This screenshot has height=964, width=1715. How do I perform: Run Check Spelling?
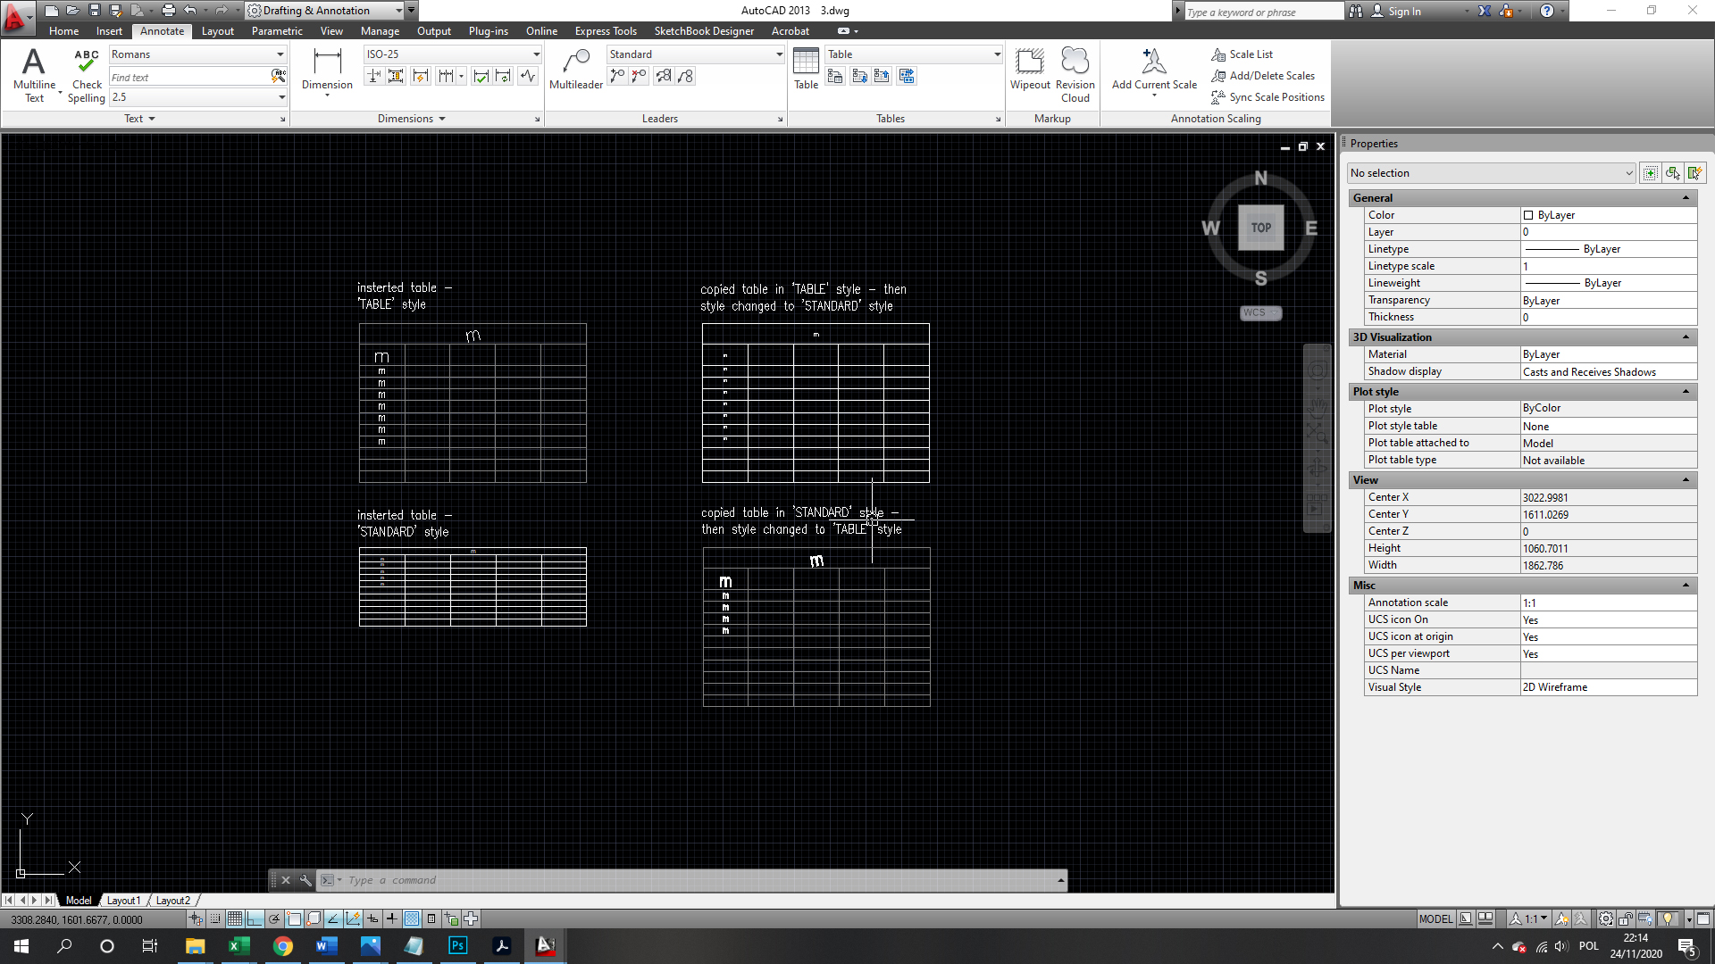click(86, 70)
